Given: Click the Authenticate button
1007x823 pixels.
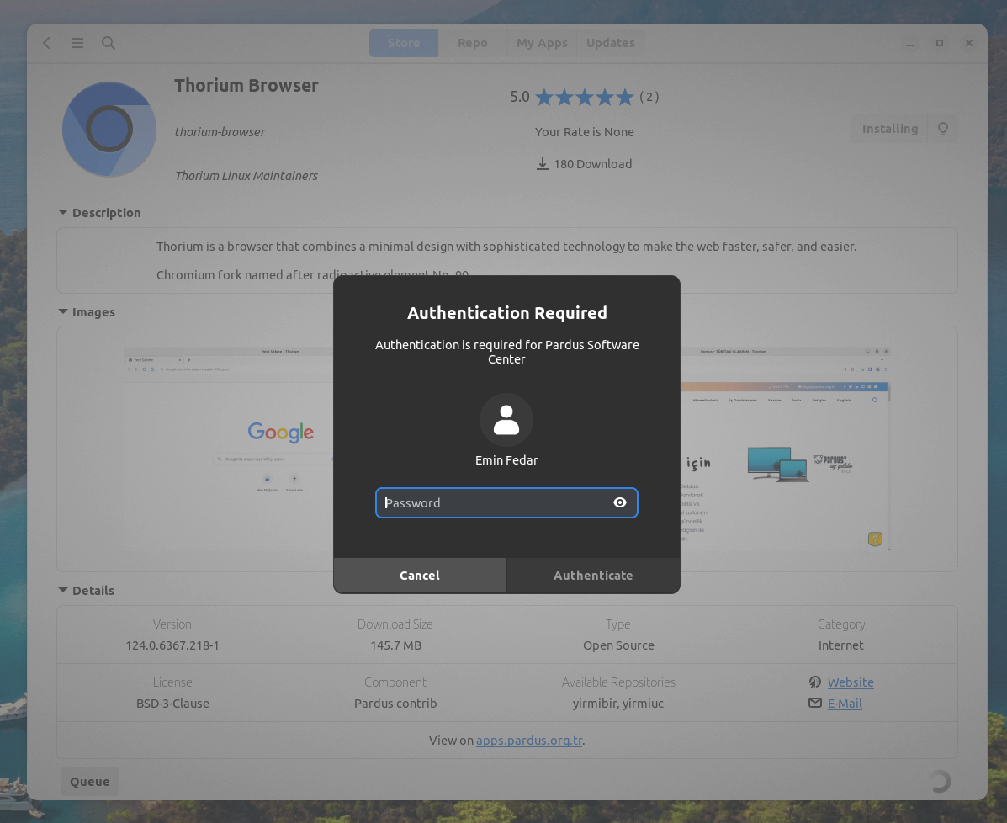Looking at the screenshot, I should [x=593, y=576].
